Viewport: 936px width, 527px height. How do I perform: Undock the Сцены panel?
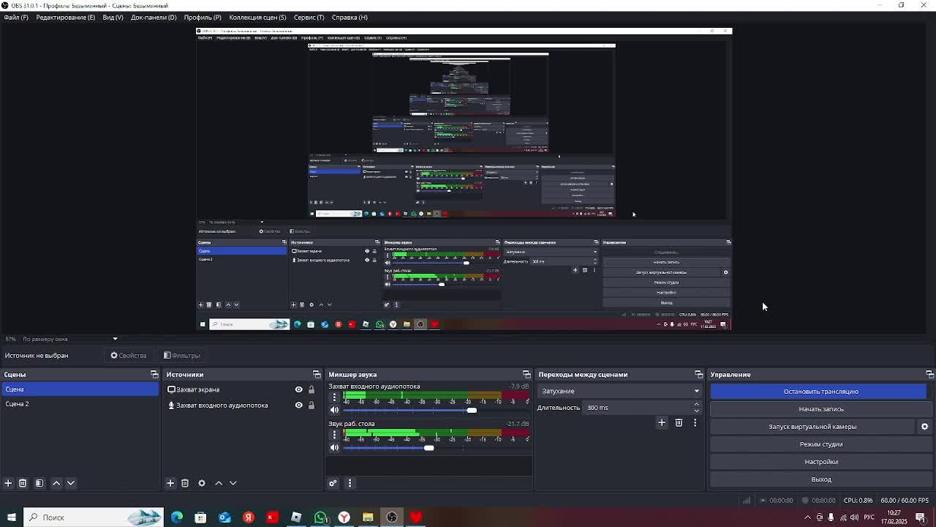[154, 375]
